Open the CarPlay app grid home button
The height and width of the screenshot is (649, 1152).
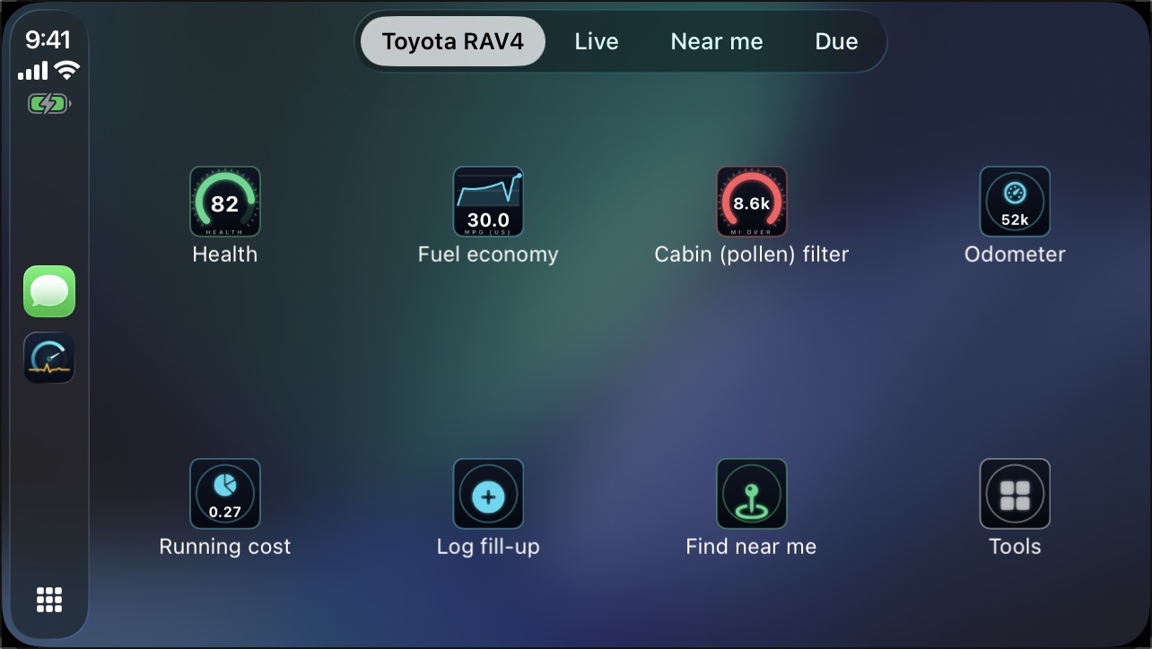[49, 600]
